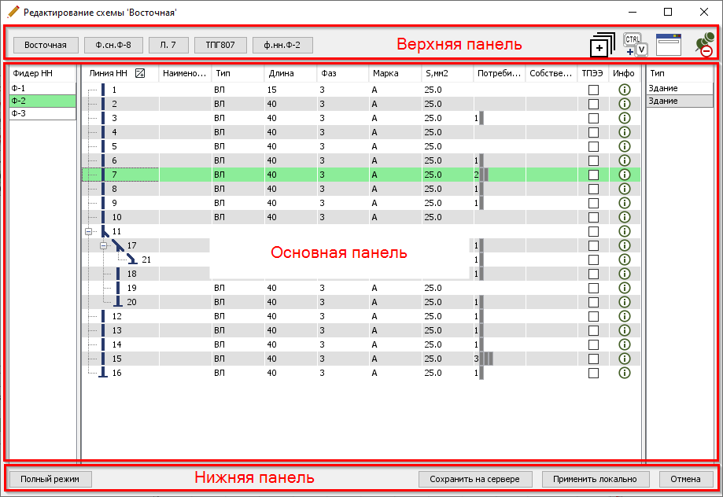Open the Ф.сн.Ф-8 breadcrumb
Screen dimensions: 723x497
click(x=113, y=45)
